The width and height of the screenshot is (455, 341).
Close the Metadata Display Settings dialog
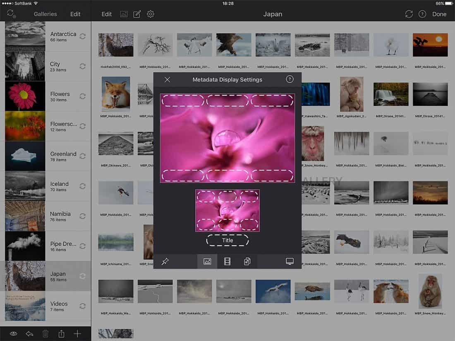[167, 79]
